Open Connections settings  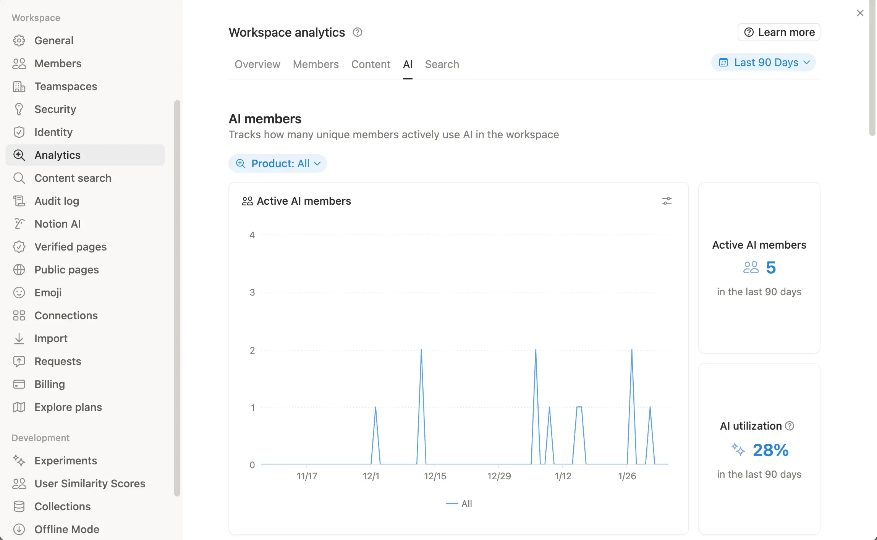(66, 315)
